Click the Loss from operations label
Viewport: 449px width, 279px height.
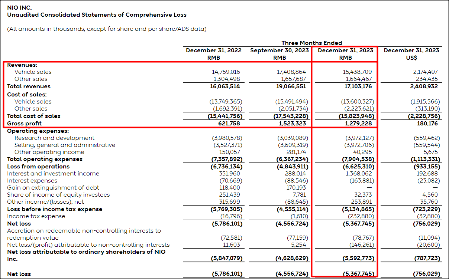38,167
